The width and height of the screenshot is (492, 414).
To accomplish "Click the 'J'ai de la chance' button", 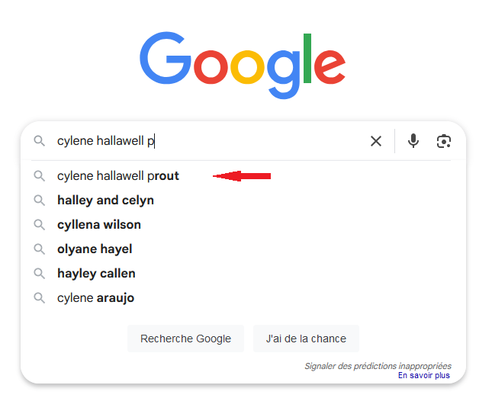I will click(306, 339).
